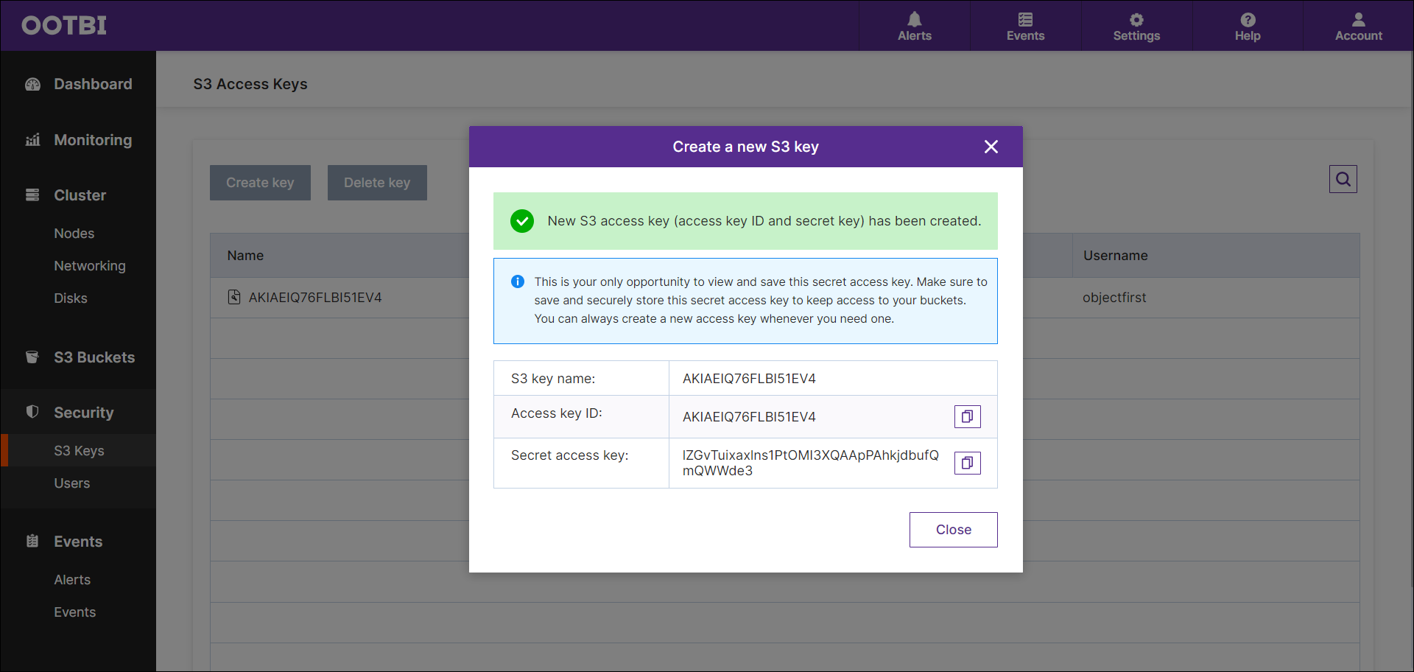Click the S3 Access Keys page title
The width and height of the screenshot is (1414, 672).
coord(250,84)
